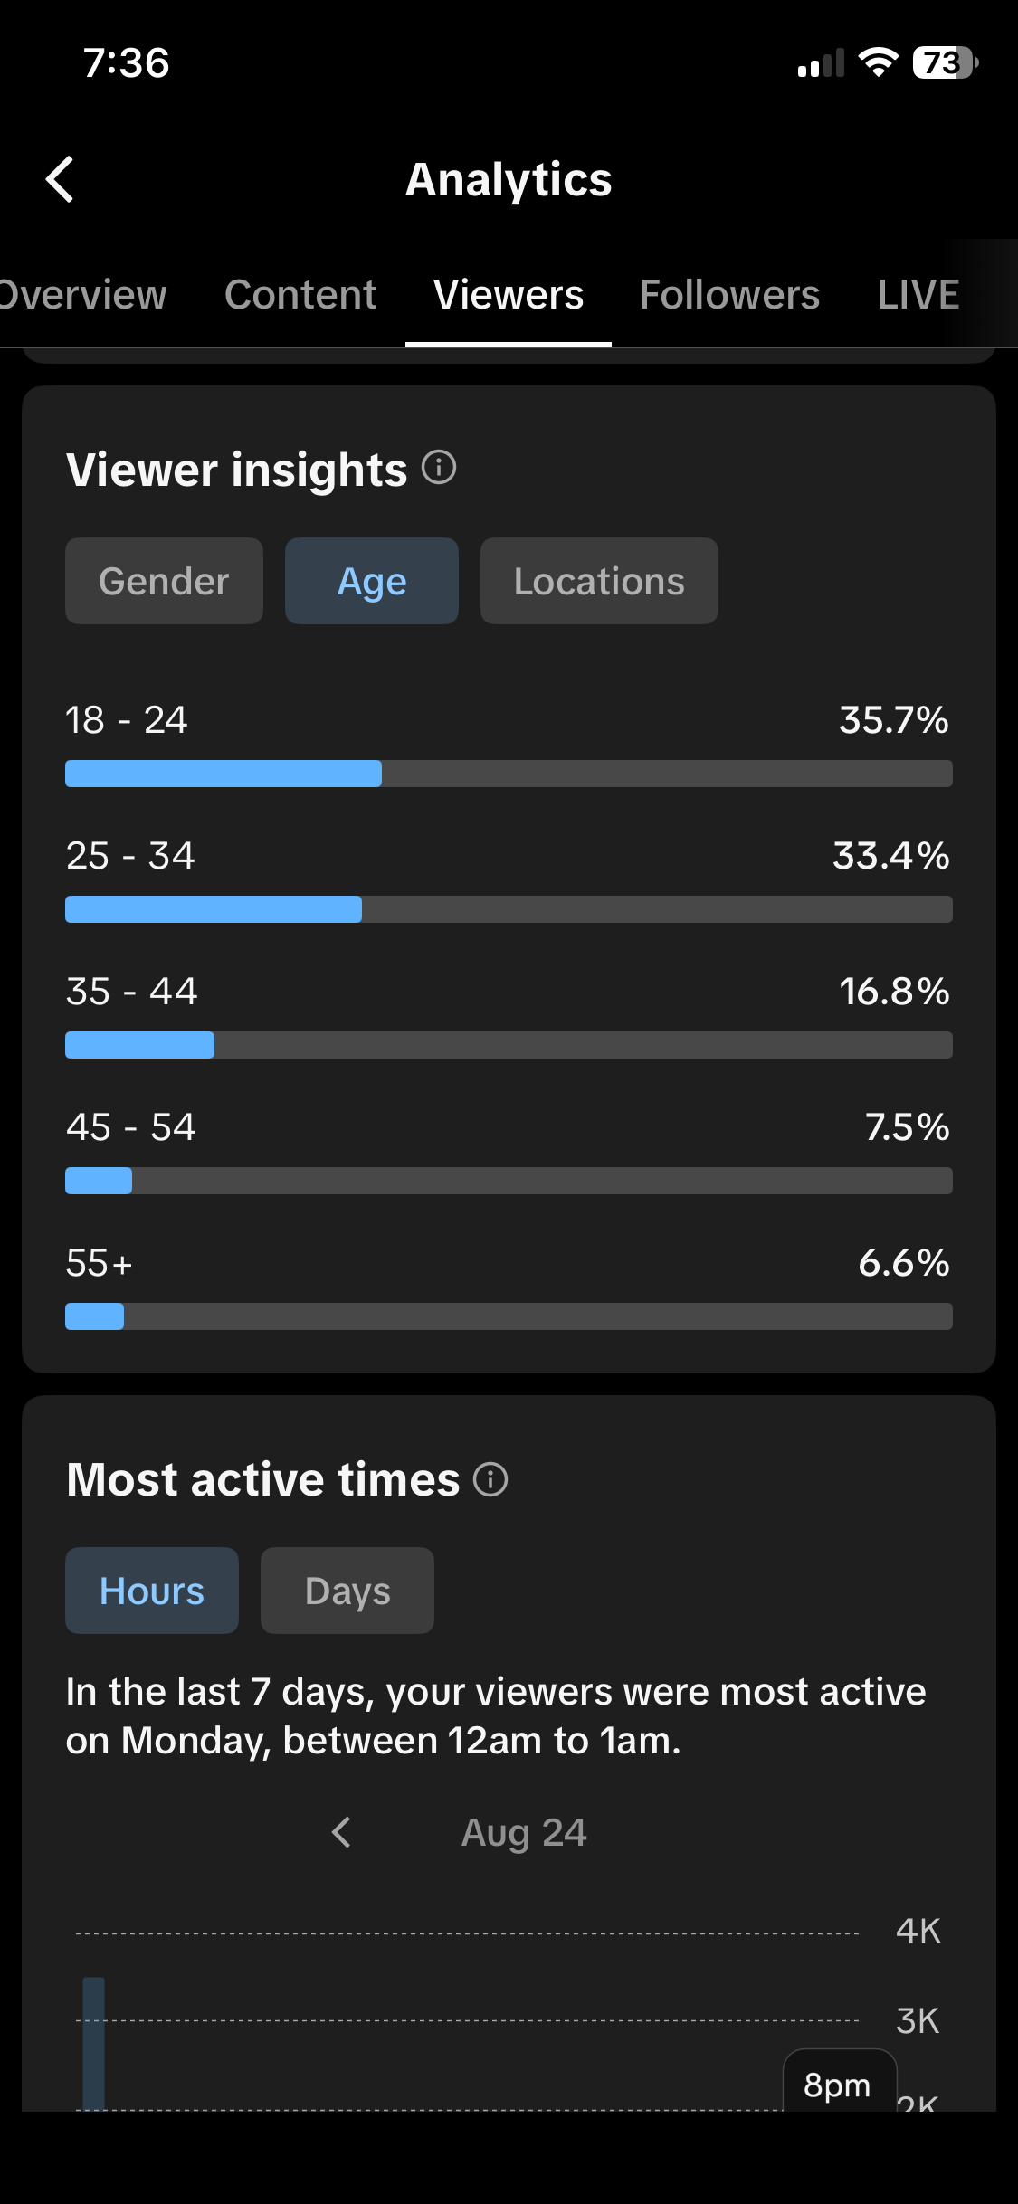Screen dimensions: 1018x2204
Task: Tap the 25 - 34 age percentage bar
Action: pos(509,909)
